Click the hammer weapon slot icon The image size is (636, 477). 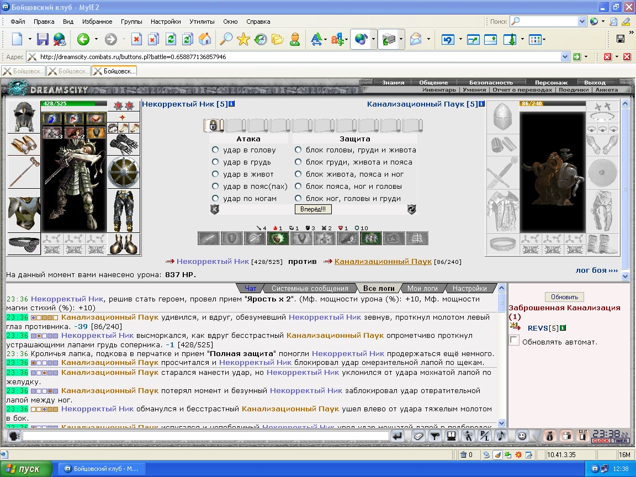[x=24, y=172]
